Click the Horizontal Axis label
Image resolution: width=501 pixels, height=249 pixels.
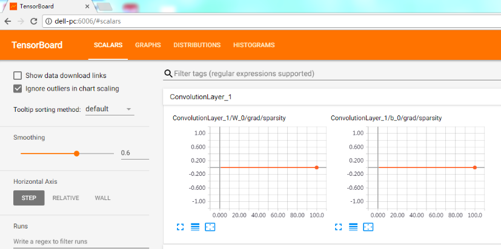pos(35,181)
